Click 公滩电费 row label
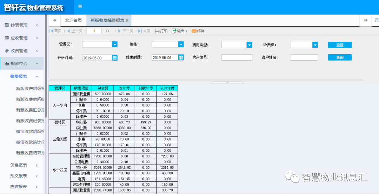 (x=81, y=162)
